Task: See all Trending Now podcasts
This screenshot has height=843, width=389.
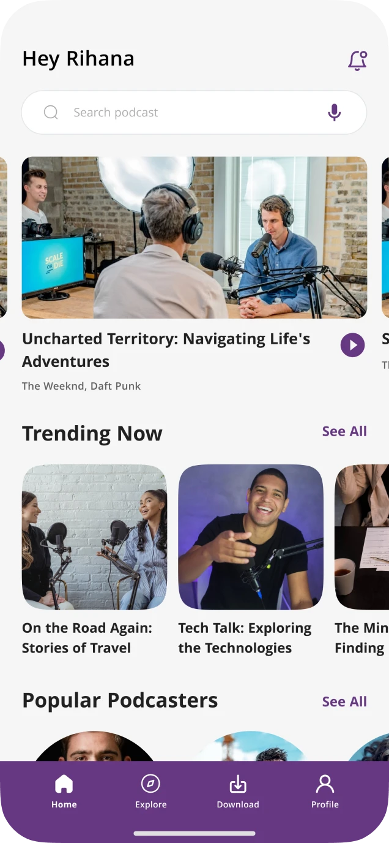Action: click(344, 431)
